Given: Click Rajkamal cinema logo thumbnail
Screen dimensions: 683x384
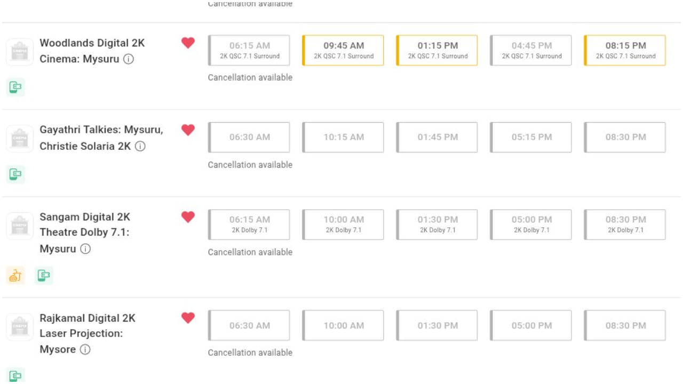Looking at the screenshot, I should 20,326.
